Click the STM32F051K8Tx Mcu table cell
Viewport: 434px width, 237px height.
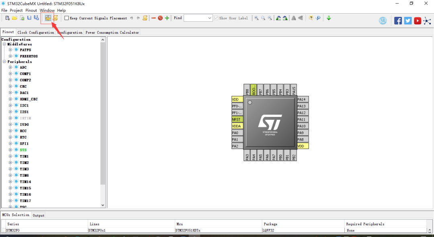pyautogui.click(x=218, y=230)
